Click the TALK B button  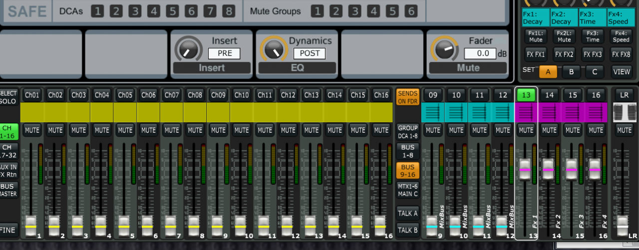click(408, 230)
